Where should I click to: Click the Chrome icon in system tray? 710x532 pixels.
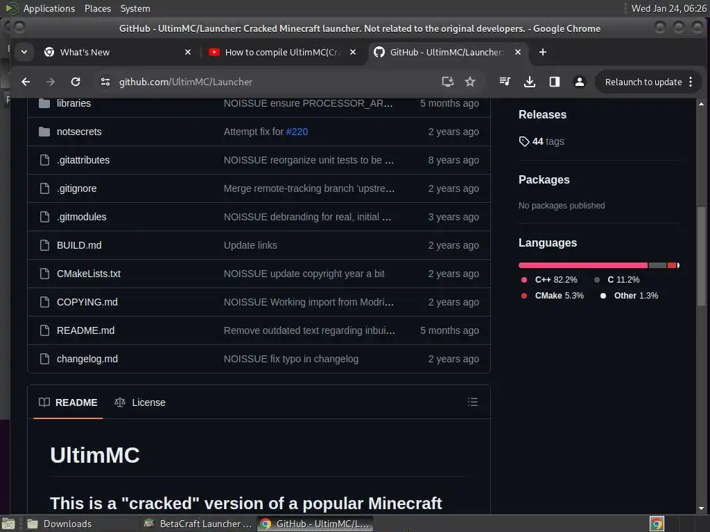[x=657, y=524]
